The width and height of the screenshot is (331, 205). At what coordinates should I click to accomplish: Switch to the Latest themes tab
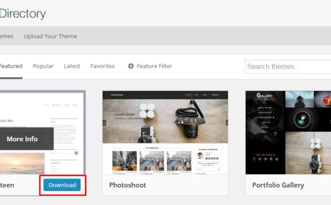click(72, 66)
